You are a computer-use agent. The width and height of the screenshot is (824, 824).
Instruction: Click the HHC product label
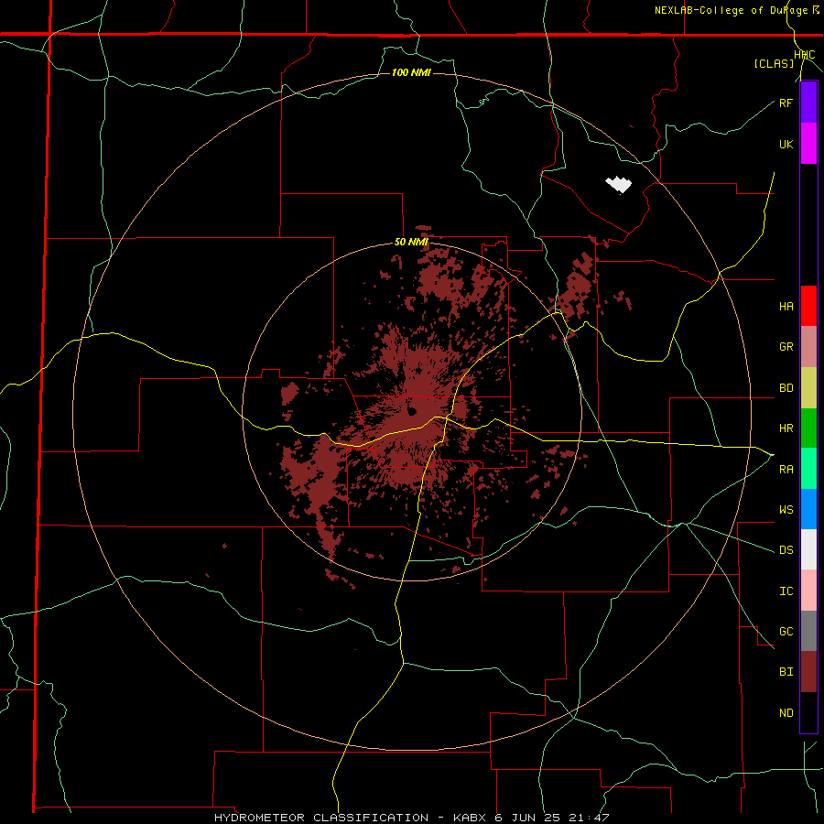[x=805, y=55]
